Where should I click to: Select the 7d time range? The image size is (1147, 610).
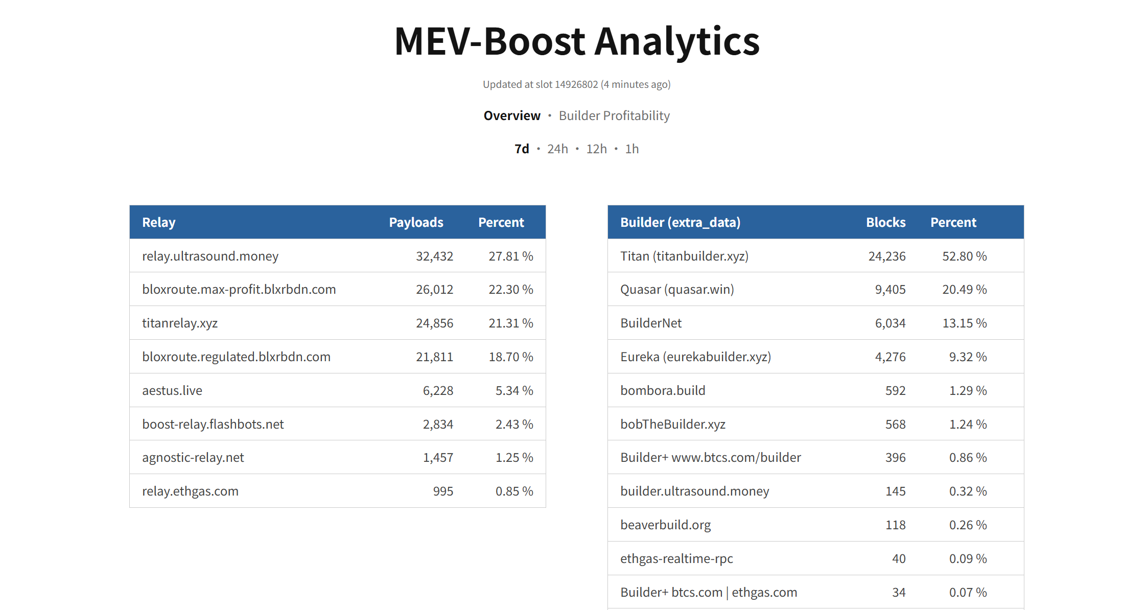(x=522, y=149)
